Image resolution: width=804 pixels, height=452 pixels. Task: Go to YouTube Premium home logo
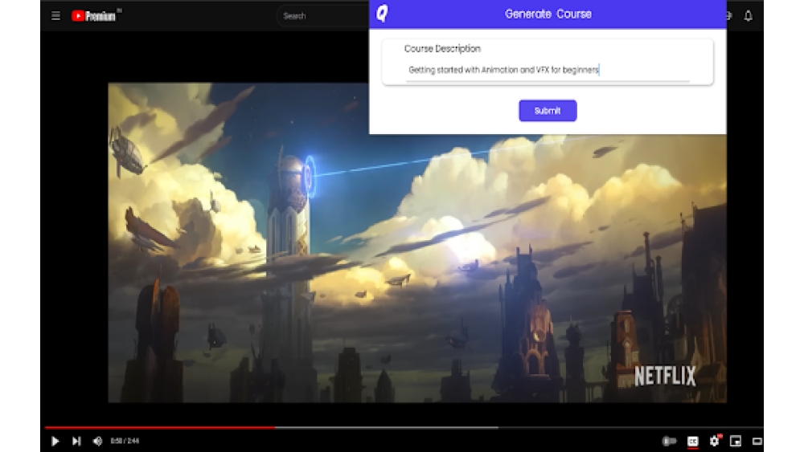point(94,16)
